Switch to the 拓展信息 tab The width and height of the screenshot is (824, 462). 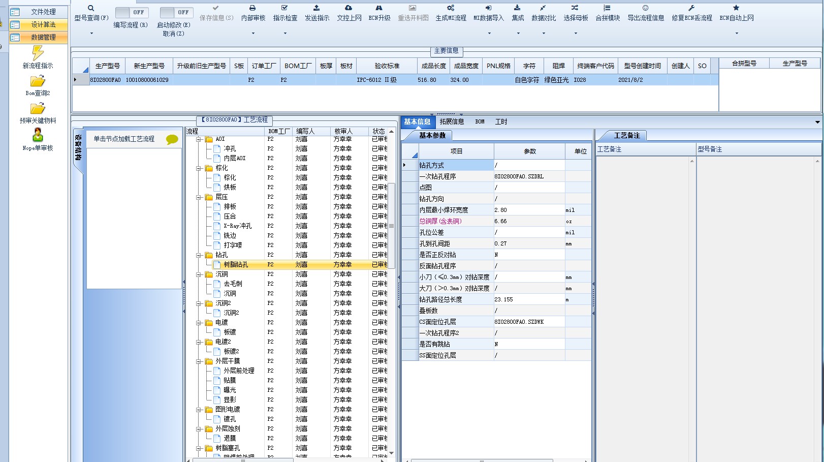click(x=452, y=121)
